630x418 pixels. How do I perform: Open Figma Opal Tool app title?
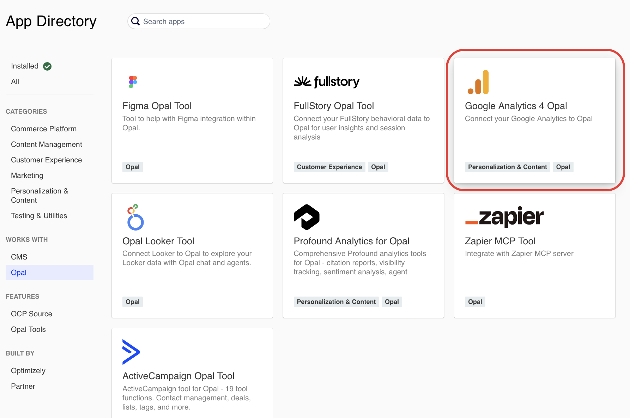pos(157,106)
